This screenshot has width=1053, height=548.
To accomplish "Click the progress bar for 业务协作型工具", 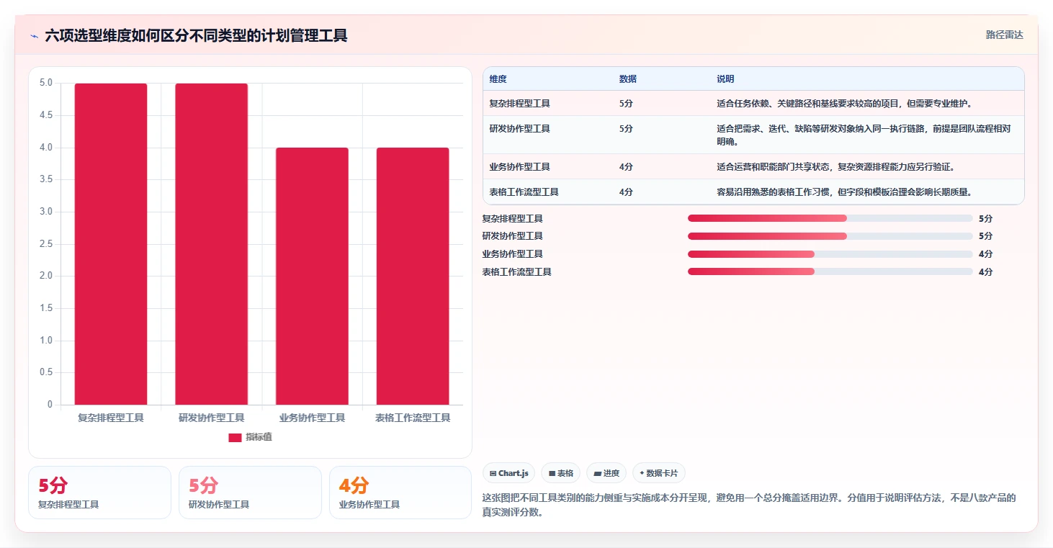I will coord(830,254).
